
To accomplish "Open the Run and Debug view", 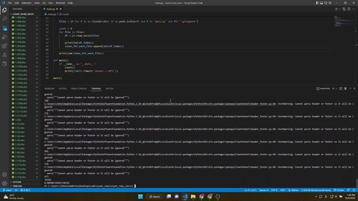I will [x=4, y=37].
